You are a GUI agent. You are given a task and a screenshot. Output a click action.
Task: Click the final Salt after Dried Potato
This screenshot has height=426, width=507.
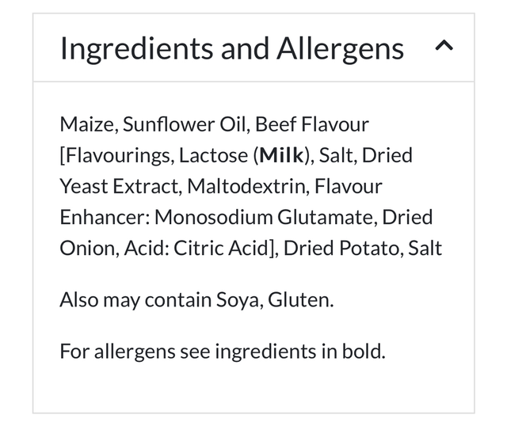coord(425,248)
